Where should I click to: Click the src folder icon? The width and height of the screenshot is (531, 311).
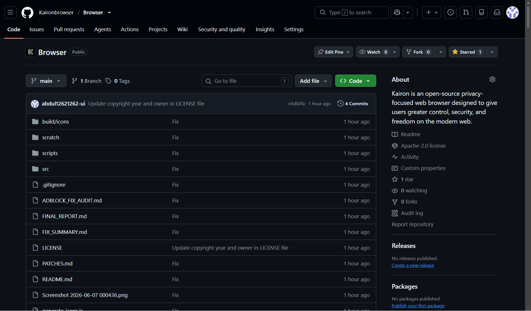35,169
